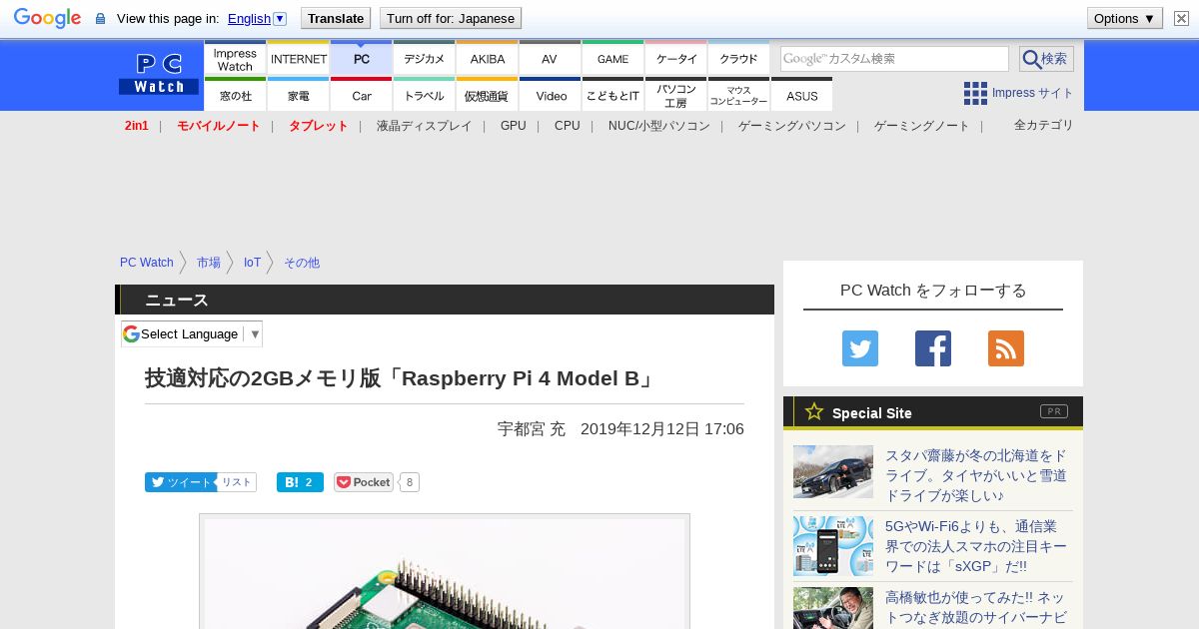Click the tweet button

[x=181, y=482]
